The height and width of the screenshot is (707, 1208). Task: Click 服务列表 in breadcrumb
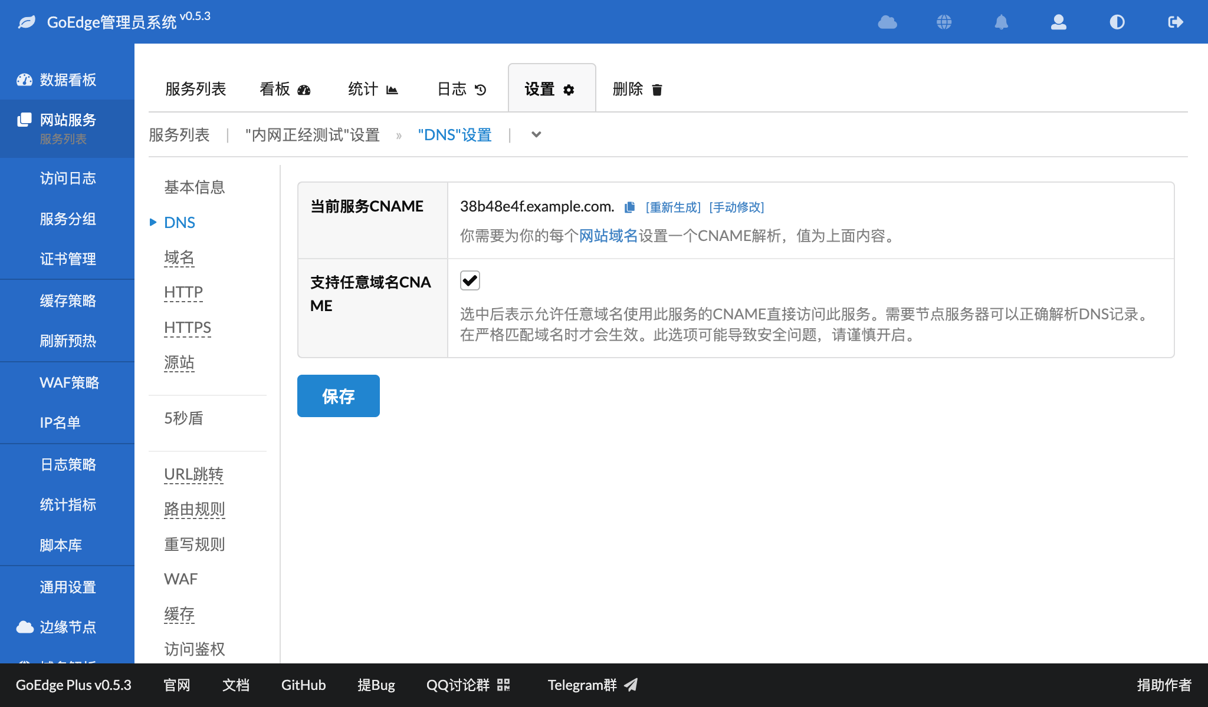click(x=179, y=135)
